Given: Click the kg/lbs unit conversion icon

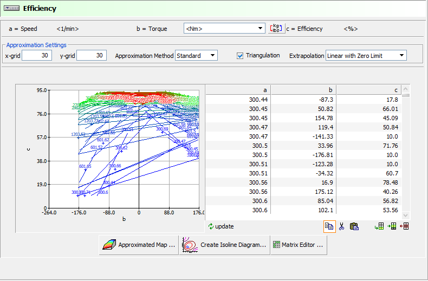Looking at the screenshot, I should click(277, 29).
